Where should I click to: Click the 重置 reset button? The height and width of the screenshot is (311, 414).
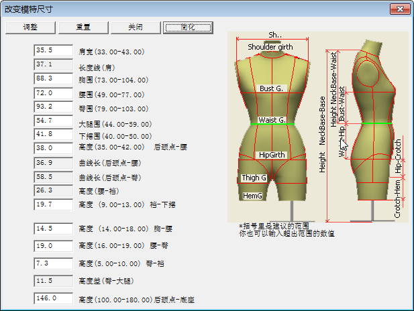[x=83, y=27]
